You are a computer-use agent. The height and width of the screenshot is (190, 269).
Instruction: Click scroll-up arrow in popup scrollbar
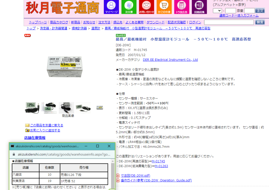pos(113,161)
